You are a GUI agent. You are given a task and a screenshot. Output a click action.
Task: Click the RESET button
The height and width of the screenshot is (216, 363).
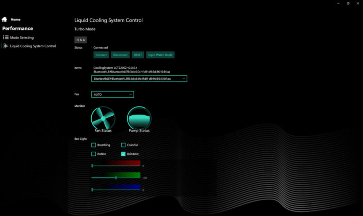[x=138, y=55]
